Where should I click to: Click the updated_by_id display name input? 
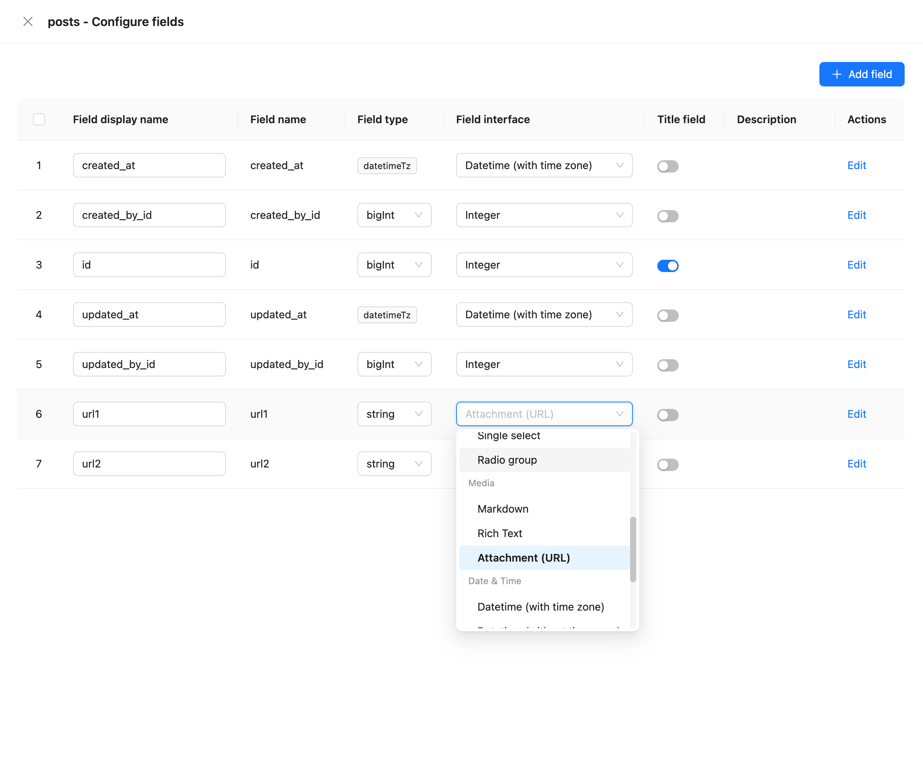coord(149,364)
